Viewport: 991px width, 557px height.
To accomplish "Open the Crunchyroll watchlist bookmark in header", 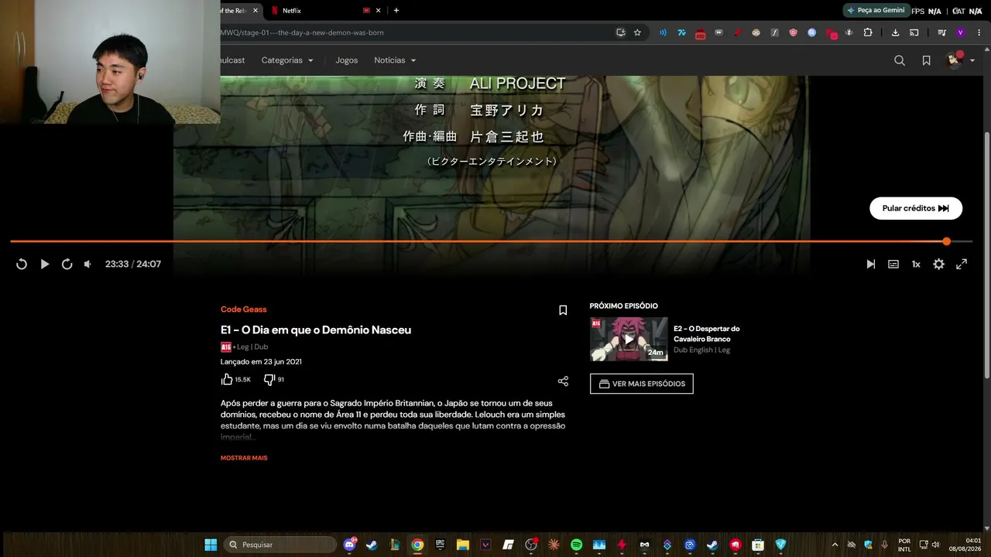I will [926, 60].
